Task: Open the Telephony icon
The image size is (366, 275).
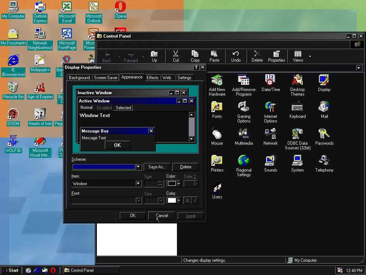Action: tap(324, 163)
